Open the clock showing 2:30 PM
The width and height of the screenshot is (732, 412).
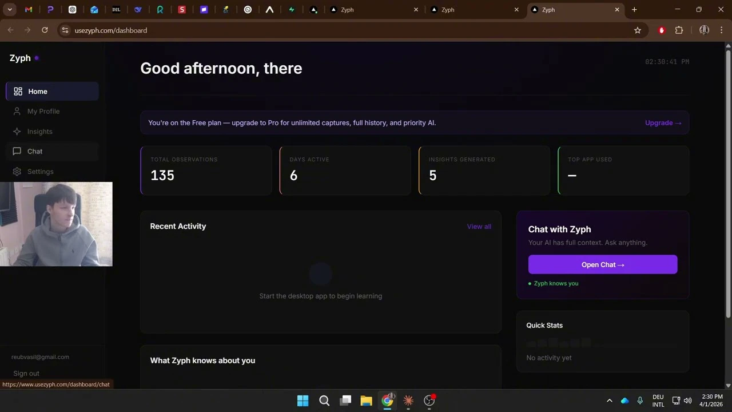(713, 401)
